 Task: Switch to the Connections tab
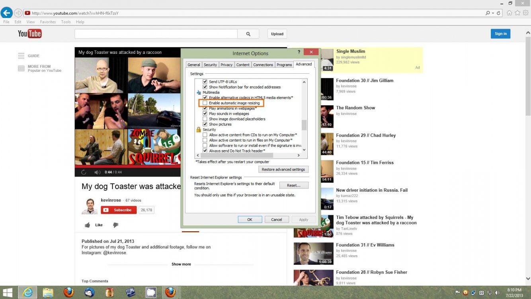click(263, 65)
